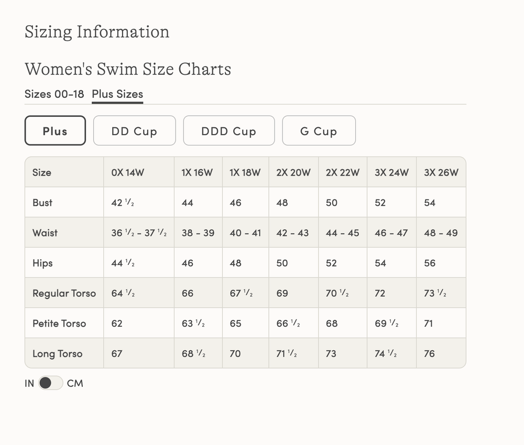Select the Waist row label
Image resolution: width=524 pixels, height=445 pixels.
click(x=45, y=233)
